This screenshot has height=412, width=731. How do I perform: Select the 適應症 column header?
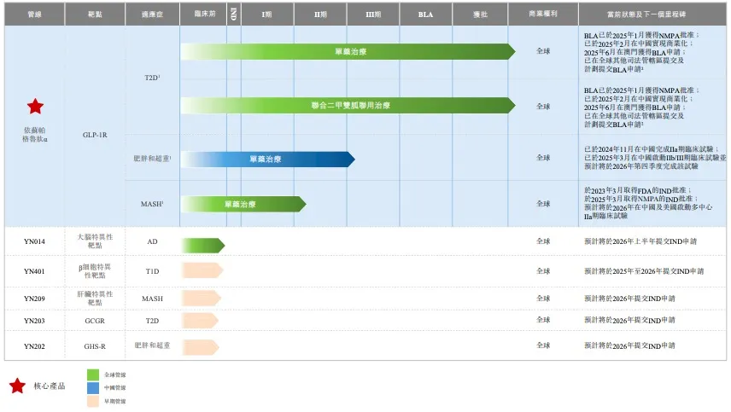(x=151, y=15)
